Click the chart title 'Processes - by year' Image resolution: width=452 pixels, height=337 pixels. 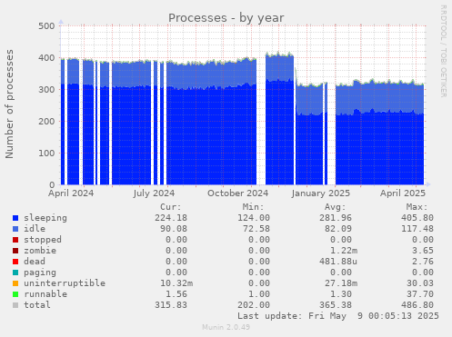click(x=226, y=18)
